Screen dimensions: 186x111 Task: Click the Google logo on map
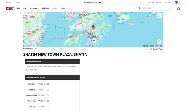[28, 45]
